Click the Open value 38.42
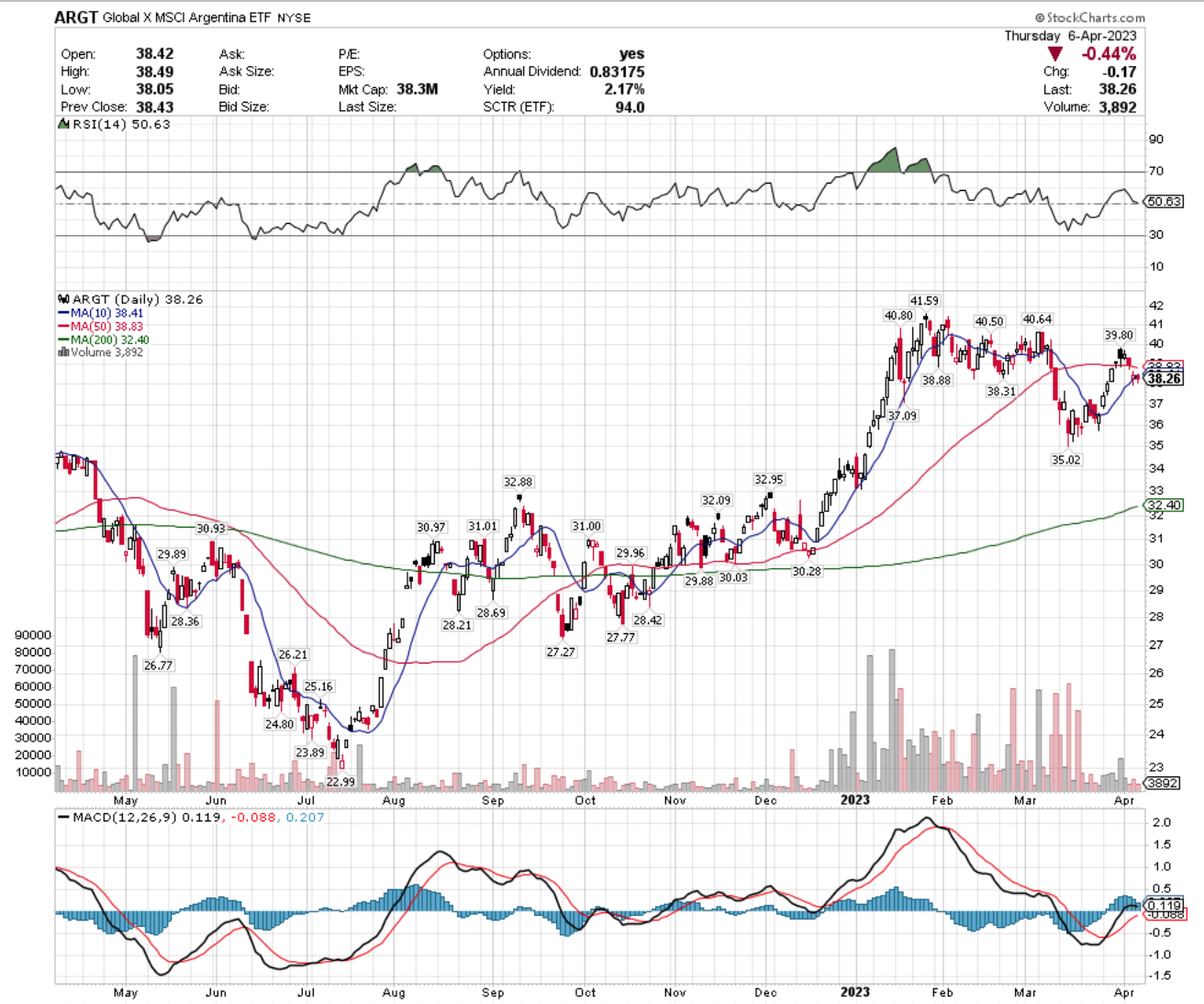The image size is (1204, 1004). coord(154,54)
